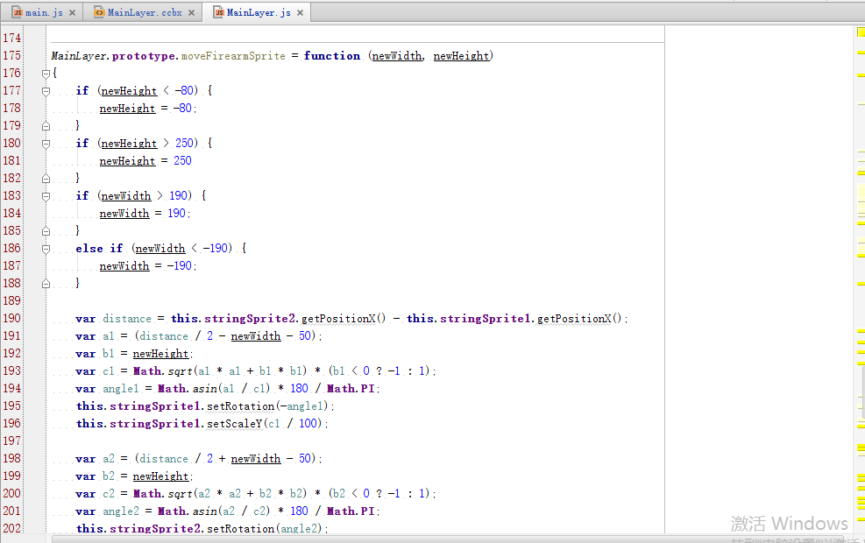Click 'newHeight = -80' assignment line

pyautogui.click(x=148, y=108)
